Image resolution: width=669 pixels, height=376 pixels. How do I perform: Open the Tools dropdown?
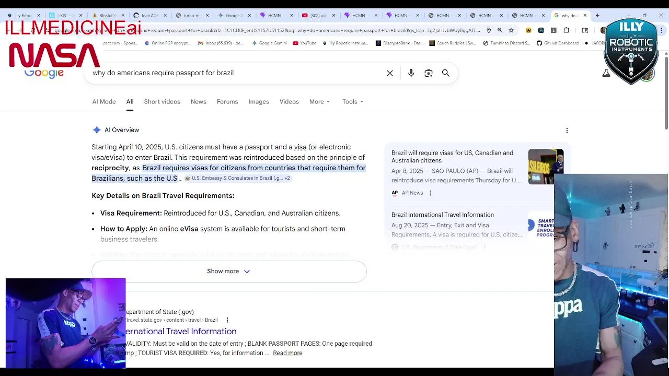[x=353, y=102]
